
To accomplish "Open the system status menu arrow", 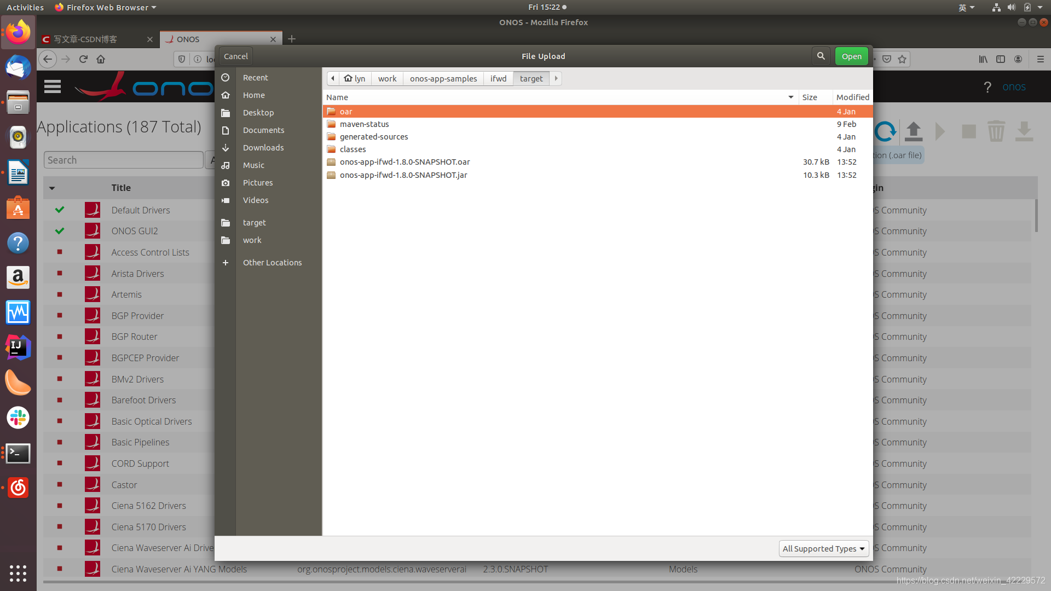I will coord(1040,7).
